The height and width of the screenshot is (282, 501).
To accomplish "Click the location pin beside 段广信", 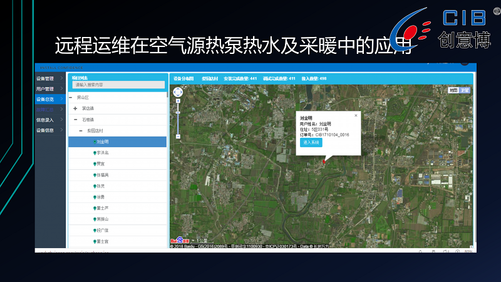I will coord(95,231).
